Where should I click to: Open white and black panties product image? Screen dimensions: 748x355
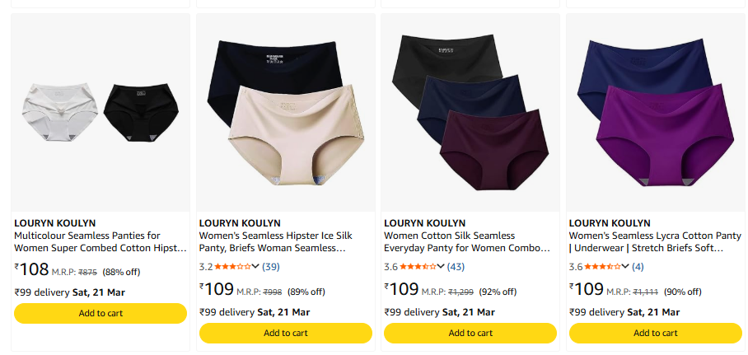pos(101,111)
